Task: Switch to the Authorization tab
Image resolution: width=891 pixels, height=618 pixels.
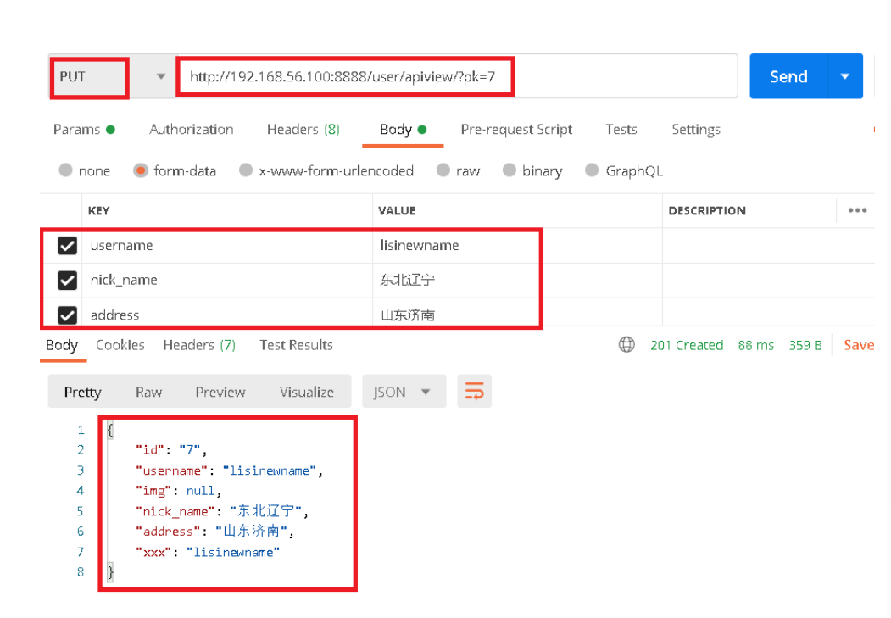Action: point(192,130)
